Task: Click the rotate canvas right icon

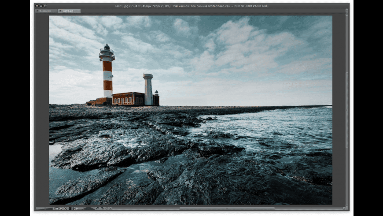Action: (x=102, y=209)
